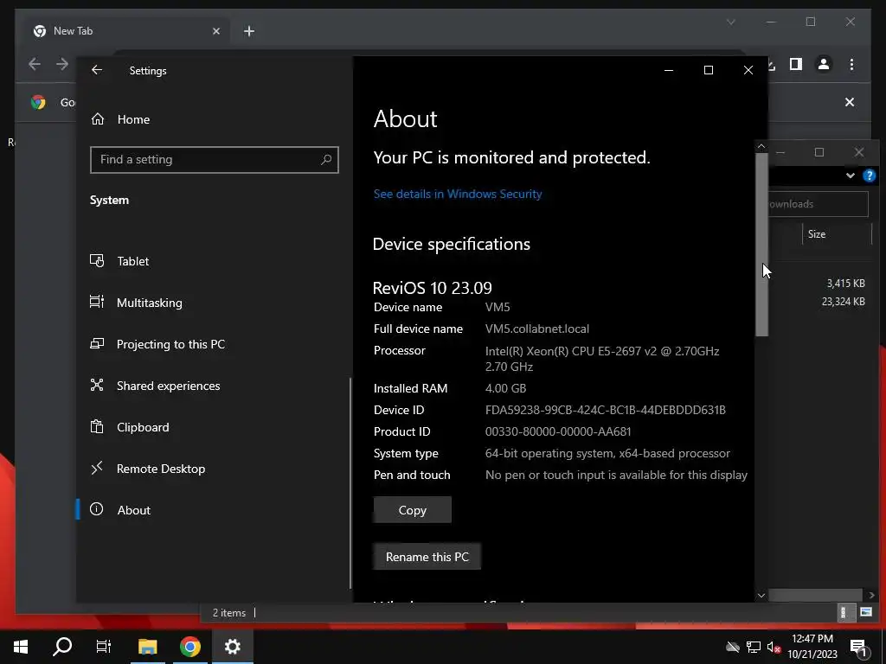The image size is (886, 664).
Task: Click the Find a setting search box
Action: [x=215, y=160]
